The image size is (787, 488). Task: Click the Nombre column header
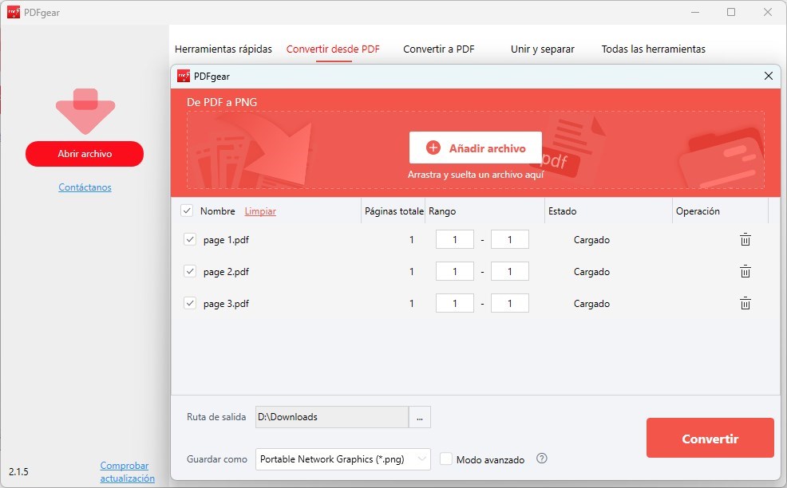(x=217, y=211)
